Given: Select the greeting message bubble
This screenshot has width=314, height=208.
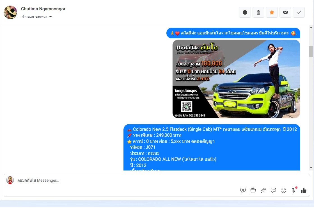Looking at the screenshot, I should [x=233, y=33].
